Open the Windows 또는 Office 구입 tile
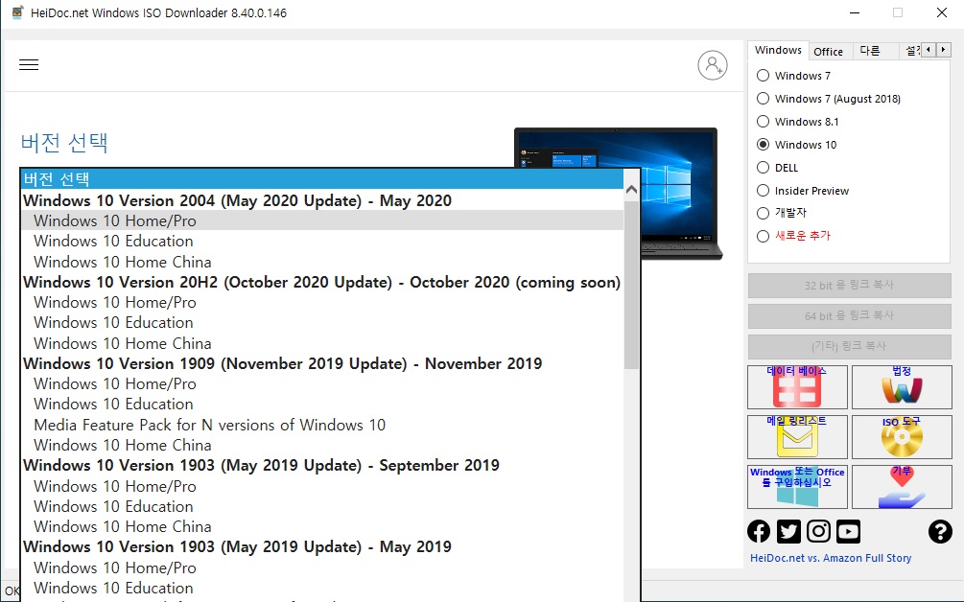Screen dimensions: 964x602 [797, 487]
